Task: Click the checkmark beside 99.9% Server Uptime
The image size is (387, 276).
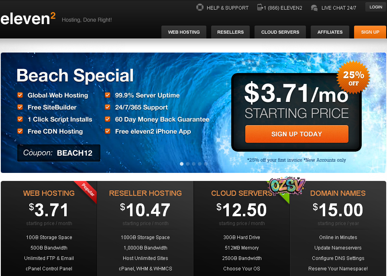Action: point(108,95)
